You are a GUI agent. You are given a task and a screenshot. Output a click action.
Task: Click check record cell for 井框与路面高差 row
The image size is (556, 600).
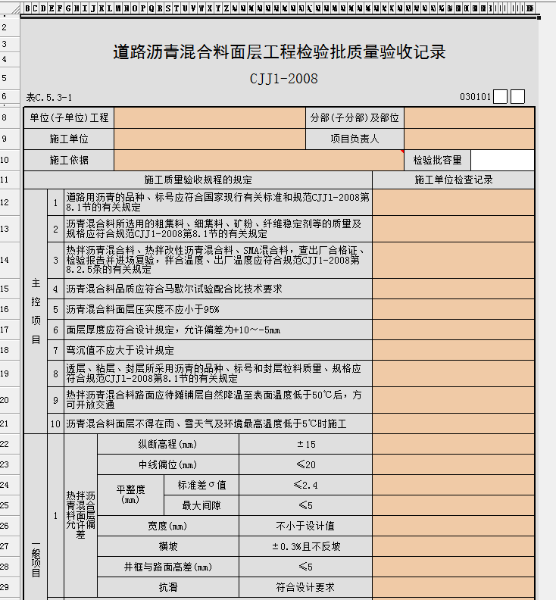click(x=454, y=567)
